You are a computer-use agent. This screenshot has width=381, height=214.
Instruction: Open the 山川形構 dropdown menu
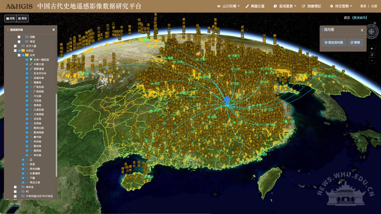228,6
